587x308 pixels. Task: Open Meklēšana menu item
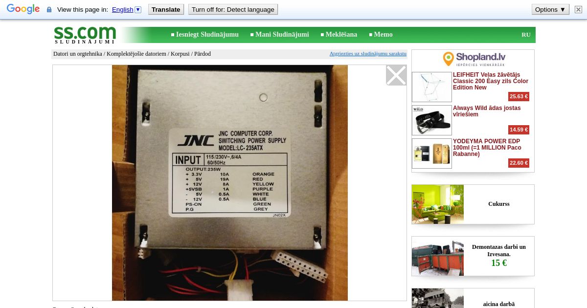click(341, 35)
